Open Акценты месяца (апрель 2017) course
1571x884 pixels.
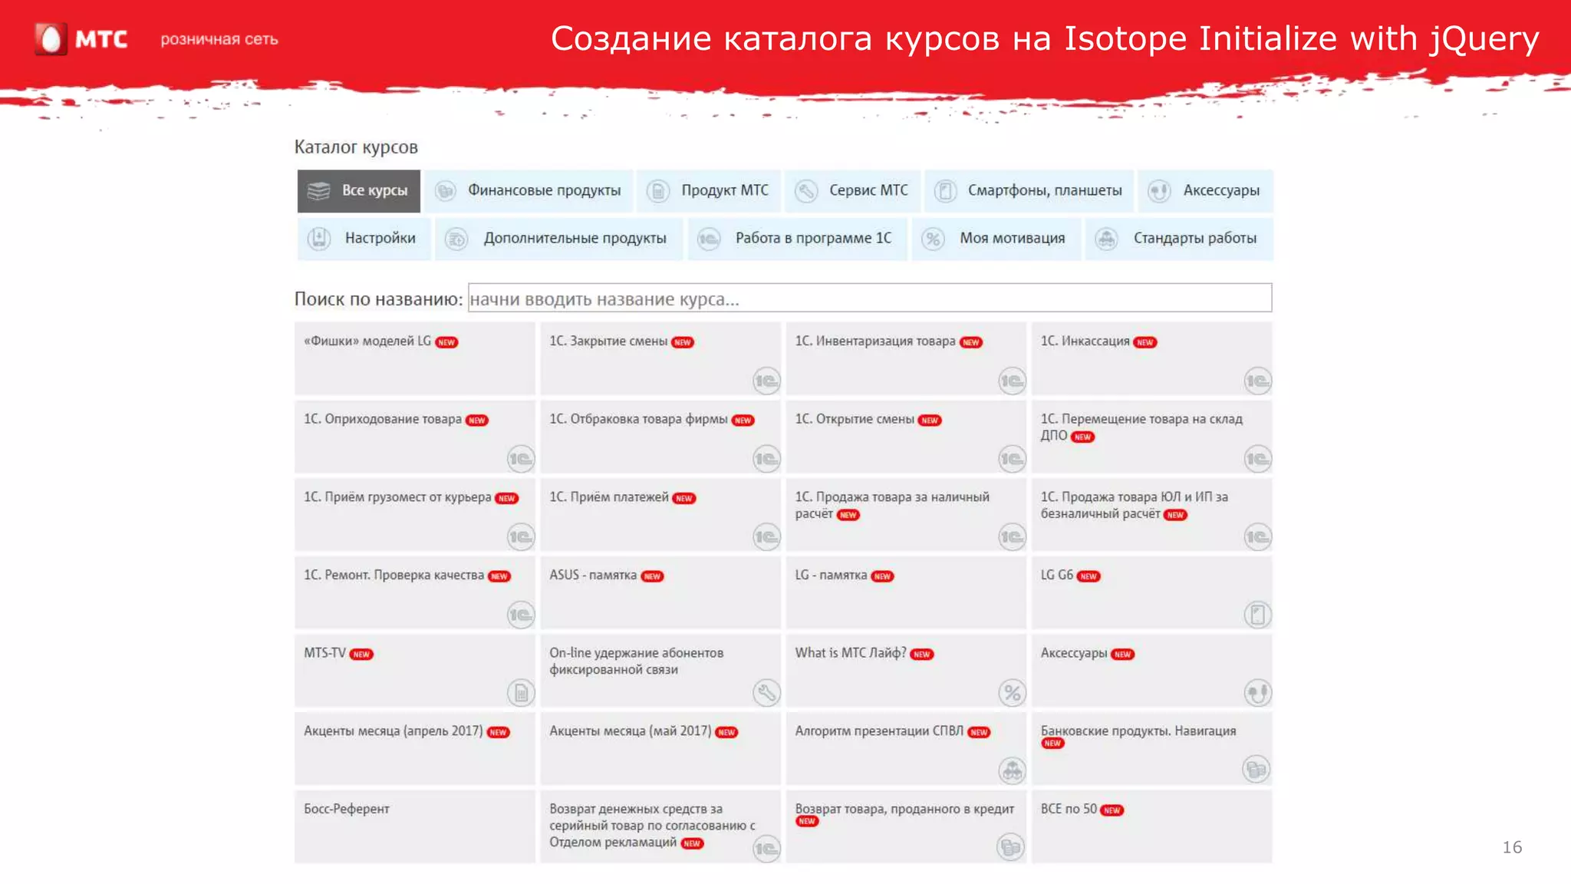415,748
